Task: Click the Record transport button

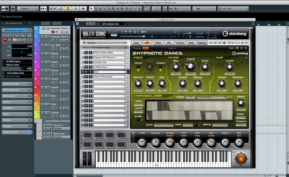Action: pos(83,8)
